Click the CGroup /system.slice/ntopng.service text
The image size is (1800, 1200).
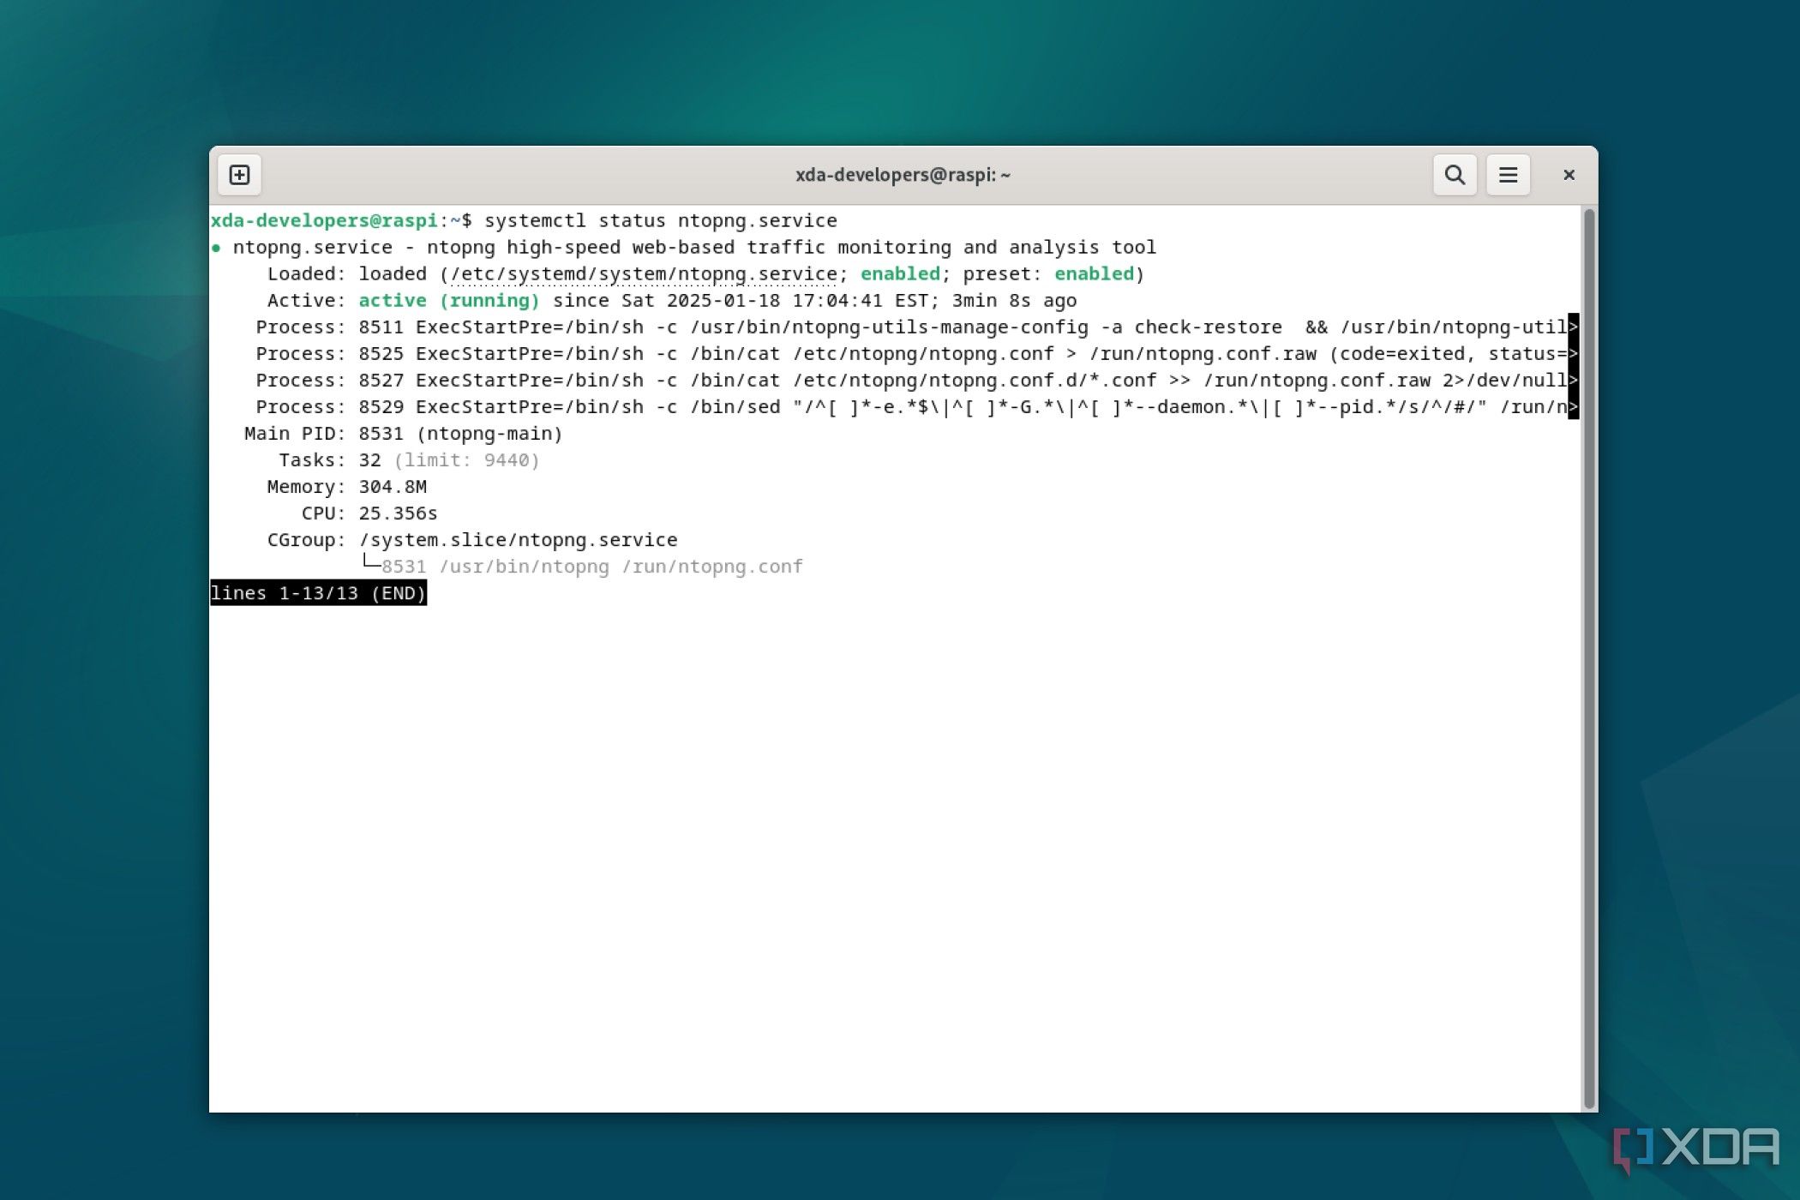tap(518, 540)
